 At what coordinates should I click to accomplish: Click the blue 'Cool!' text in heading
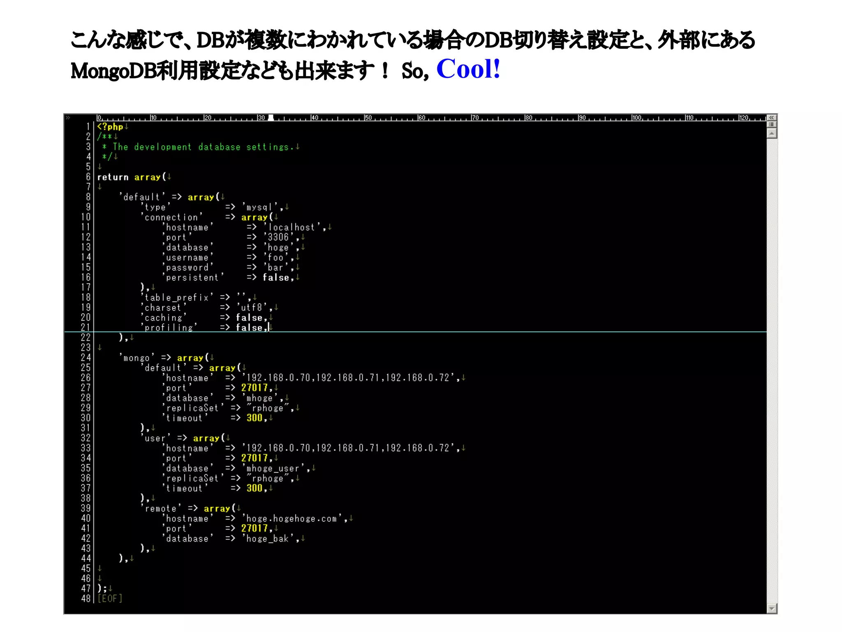(x=468, y=68)
